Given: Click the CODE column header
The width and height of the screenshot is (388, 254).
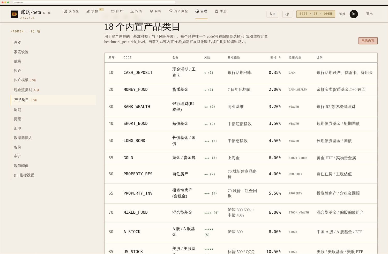Looking at the screenshot, I should click(x=128, y=57).
